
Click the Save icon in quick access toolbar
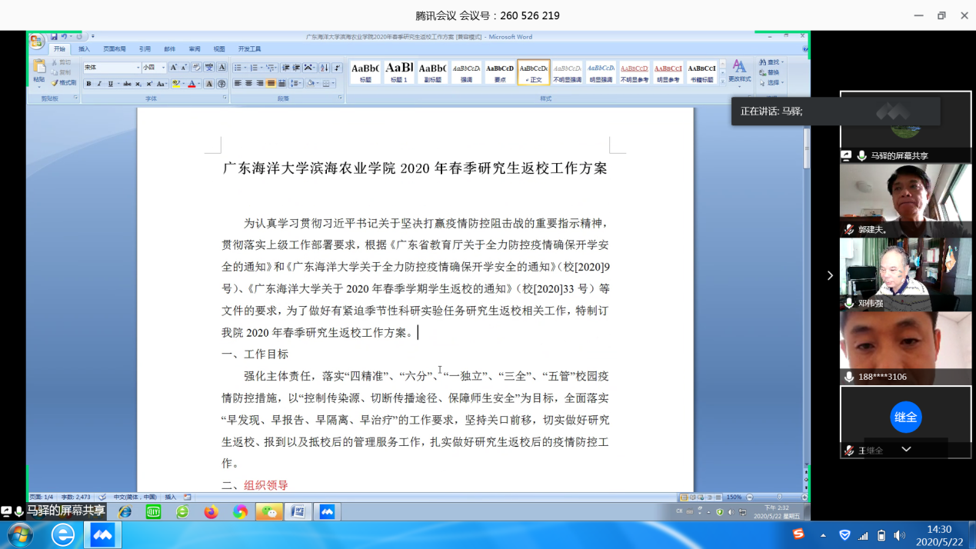(x=54, y=37)
